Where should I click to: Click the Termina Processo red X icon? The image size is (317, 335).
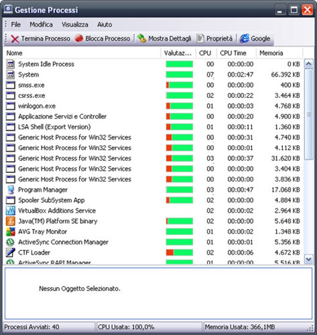(x=15, y=39)
